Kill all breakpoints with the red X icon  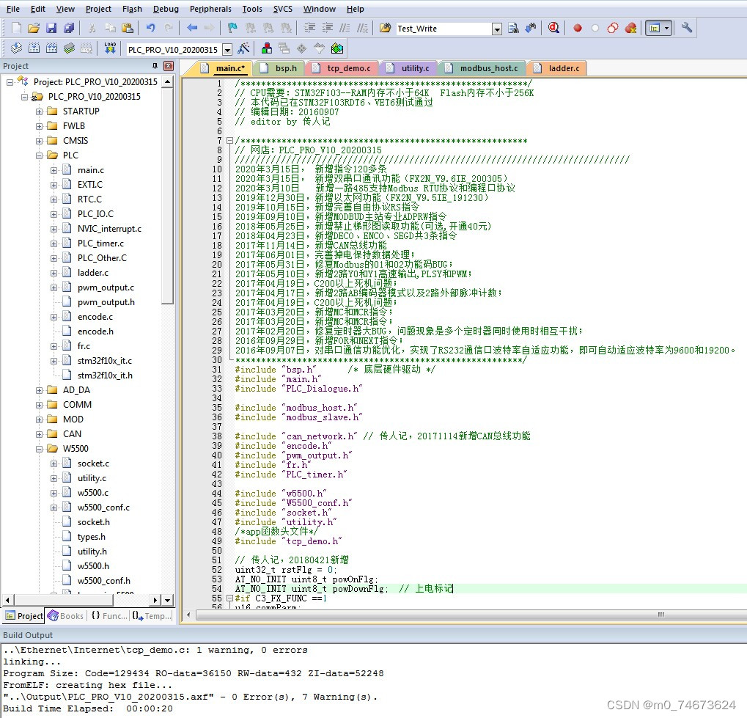point(630,28)
